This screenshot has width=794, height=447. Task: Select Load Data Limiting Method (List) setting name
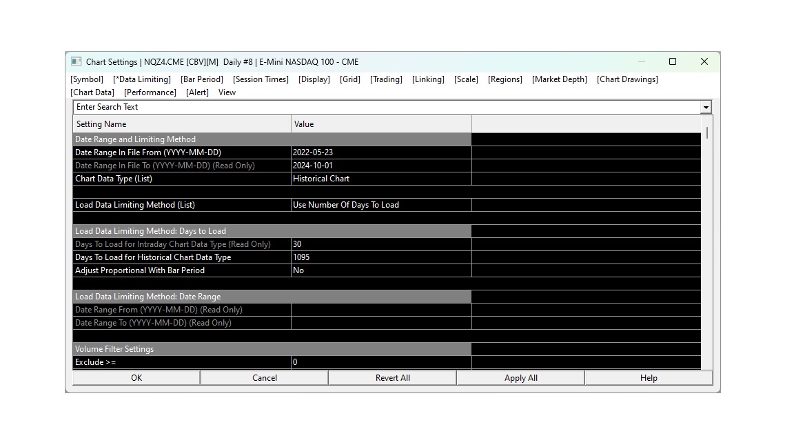[x=182, y=205]
